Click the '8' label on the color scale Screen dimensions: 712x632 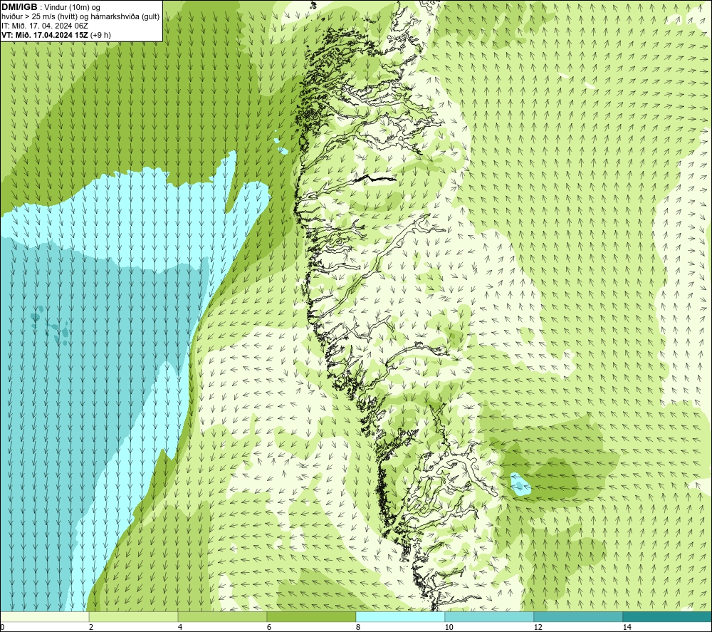click(358, 627)
